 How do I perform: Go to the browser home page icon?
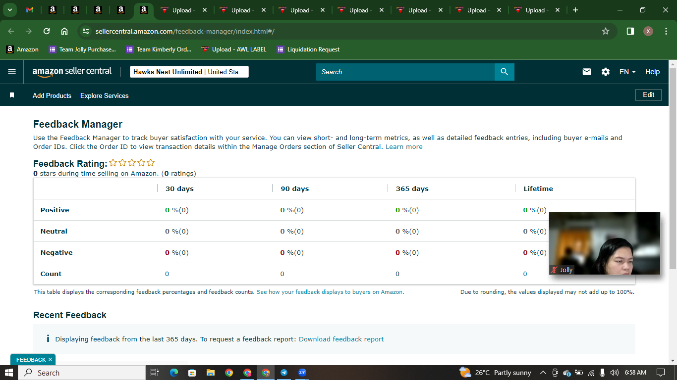point(64,31)
